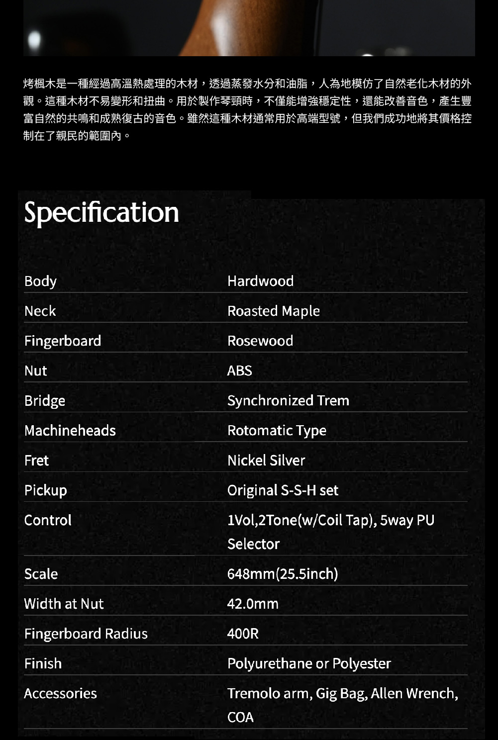The image size is (498, 740).
Task: Select the Body row label
Action: (40, 281)
